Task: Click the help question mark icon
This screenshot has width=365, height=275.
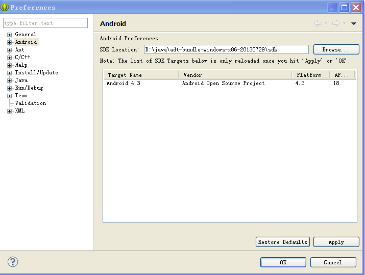Action: tap(13, 262)
